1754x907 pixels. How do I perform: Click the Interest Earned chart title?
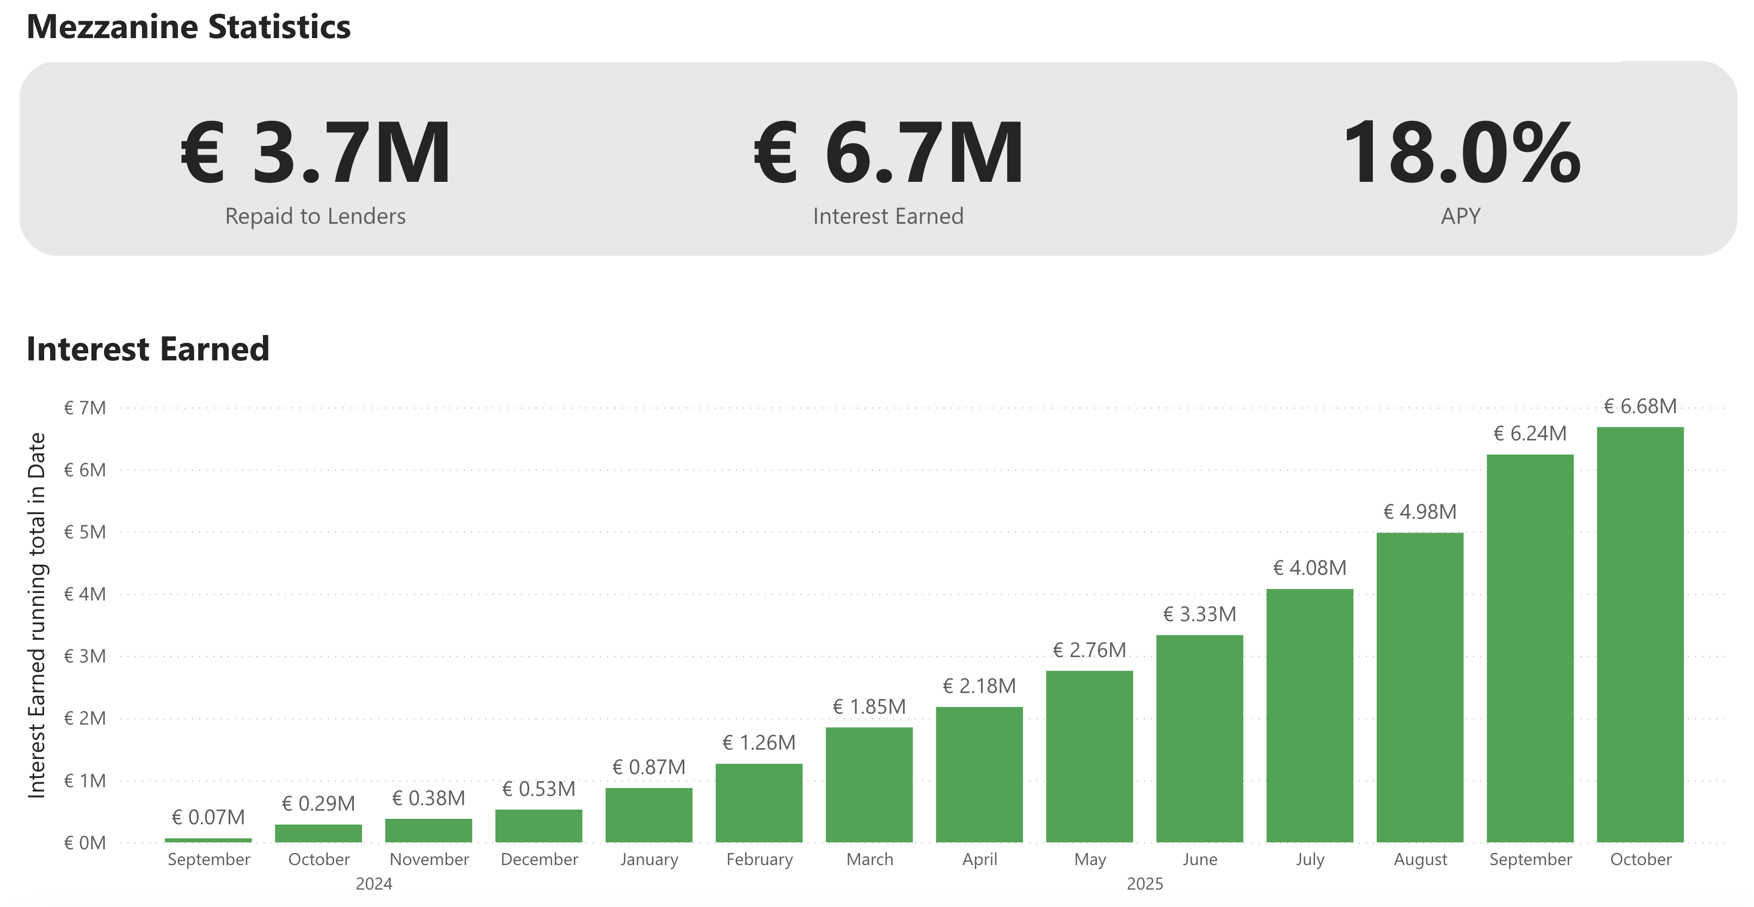click(x=148, y=348)
